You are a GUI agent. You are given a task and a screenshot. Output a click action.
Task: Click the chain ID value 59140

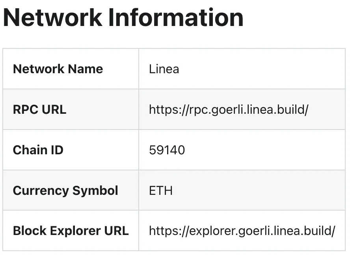coord(167,150)
